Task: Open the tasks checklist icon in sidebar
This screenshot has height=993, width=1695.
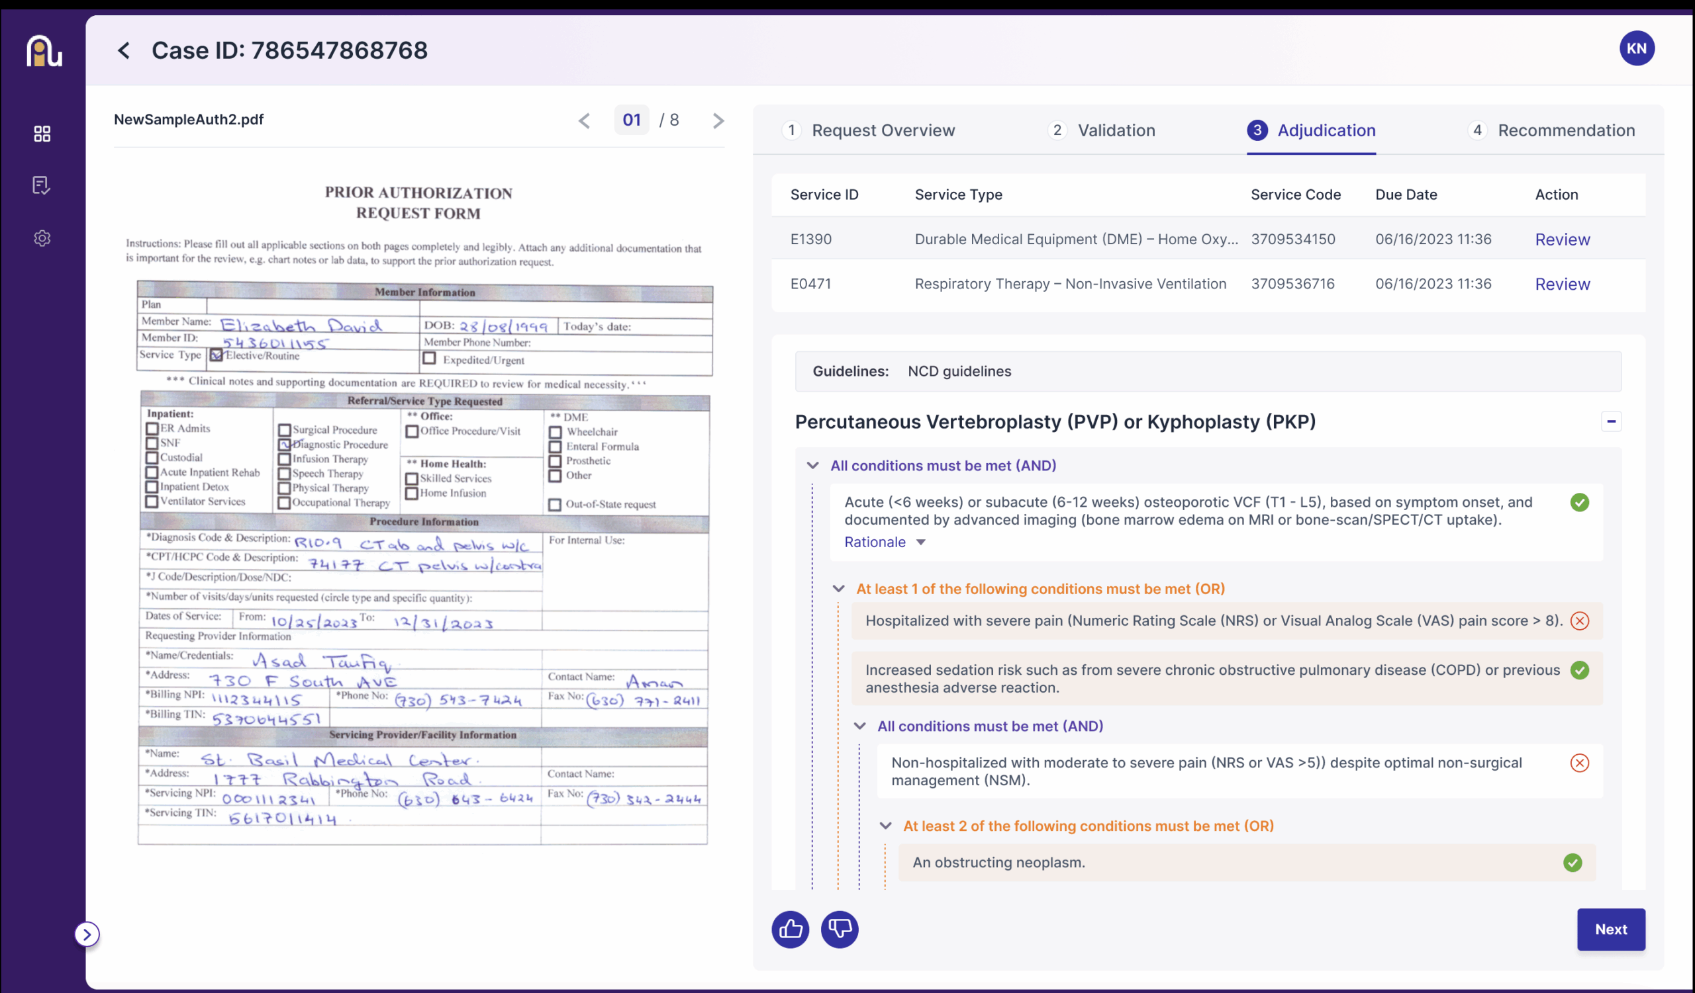Action: (x=42, y=185)
